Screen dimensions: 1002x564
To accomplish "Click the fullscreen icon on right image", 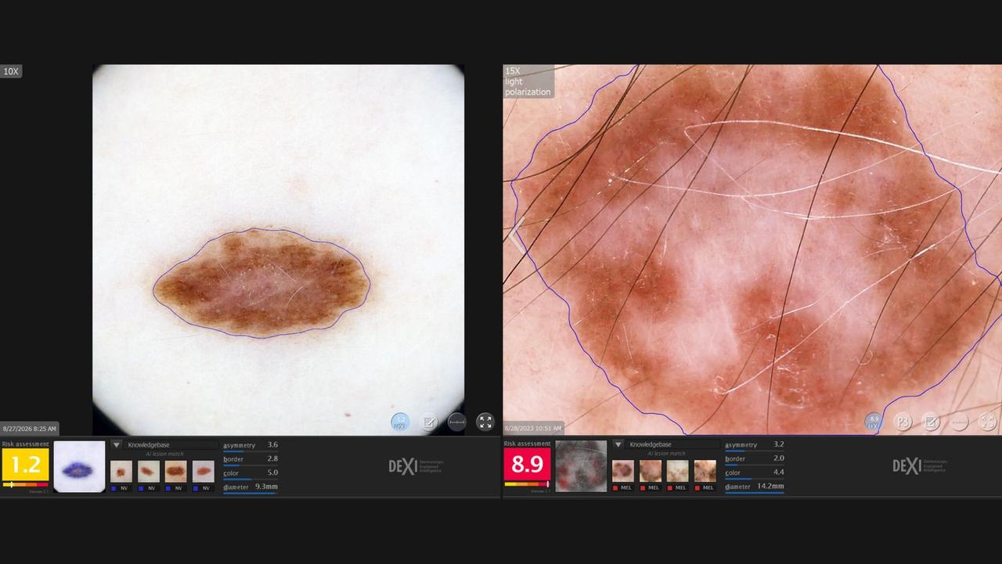I will (988, 422).
